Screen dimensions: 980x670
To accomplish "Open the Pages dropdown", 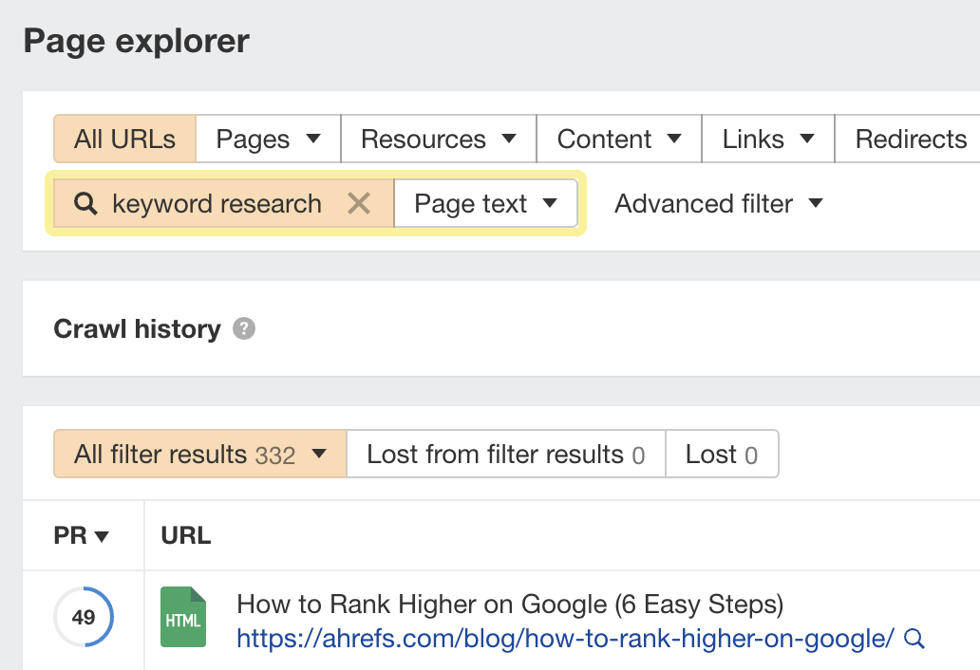I will point(267,139).
